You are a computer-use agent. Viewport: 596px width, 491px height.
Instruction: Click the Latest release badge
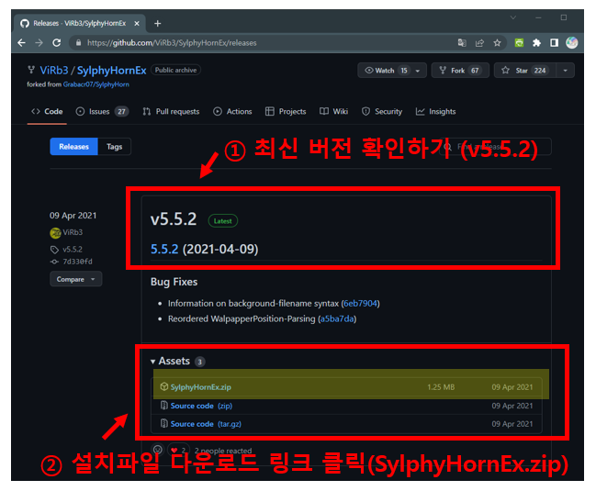pyautogui.click(x=223, y=221)
